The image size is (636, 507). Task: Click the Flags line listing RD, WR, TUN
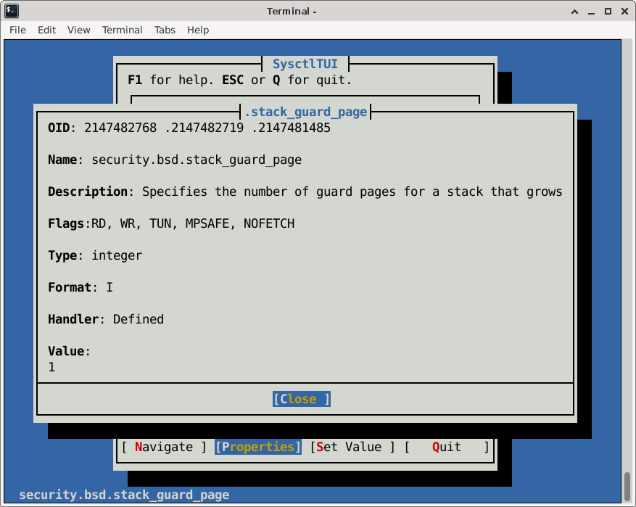click(x=171, y=223)
